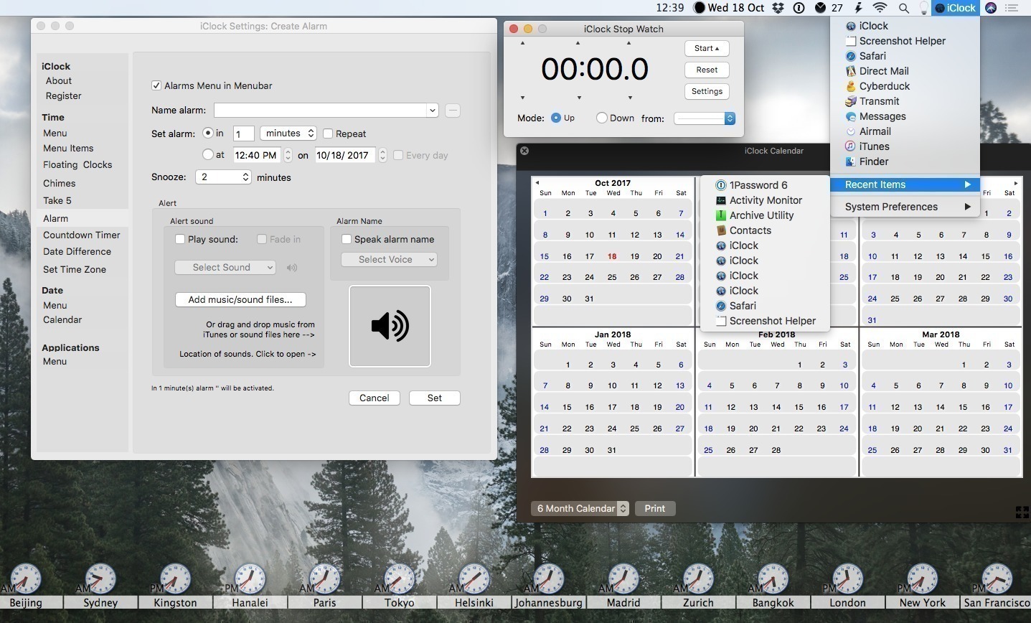This screenshot has width=1031, height=623.
Task: Open the minutes unit dropdown
Action: pos(288,133)
